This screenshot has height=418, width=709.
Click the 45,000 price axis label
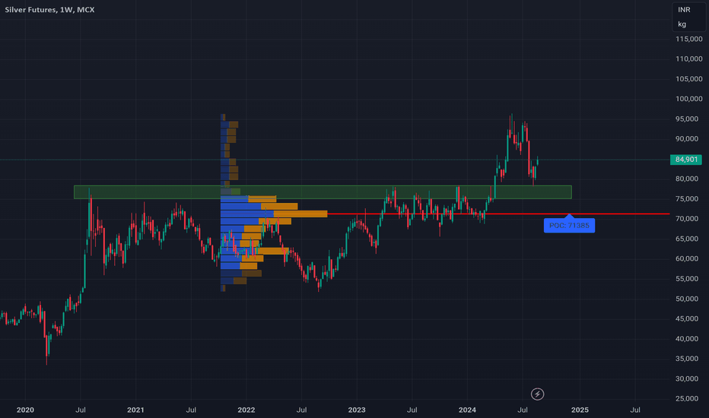point(687,318)
